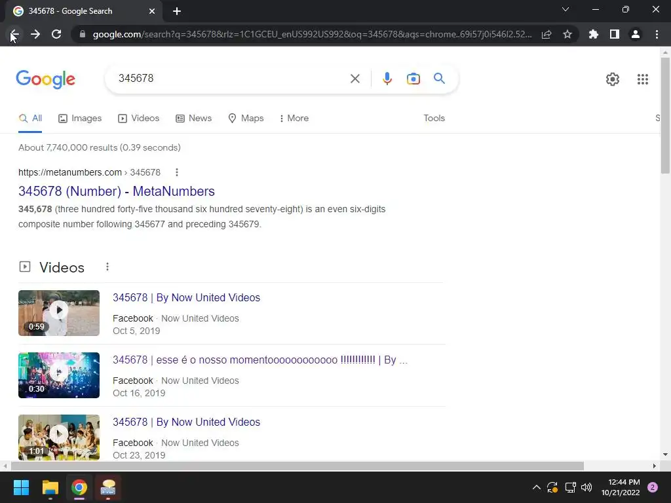Switch to News tab
The image size is (671, 503).
pyautogui.click(x=193, y=119)
